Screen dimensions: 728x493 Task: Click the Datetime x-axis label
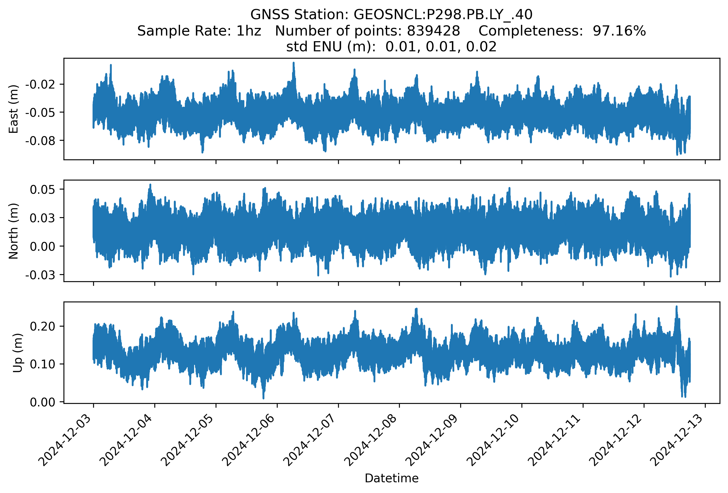[x=391, y=478]
